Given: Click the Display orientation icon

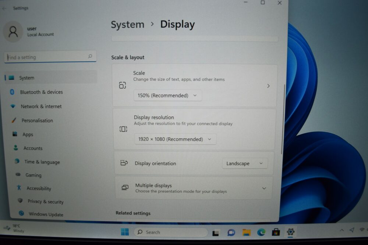Looking at the screenshot, I should (x=124, y=163).
